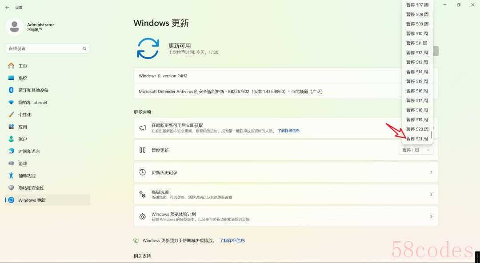The image size is (480, 263).
Task: Select 暂停 515 周 in dropdown list
Action: coord(417,81)
